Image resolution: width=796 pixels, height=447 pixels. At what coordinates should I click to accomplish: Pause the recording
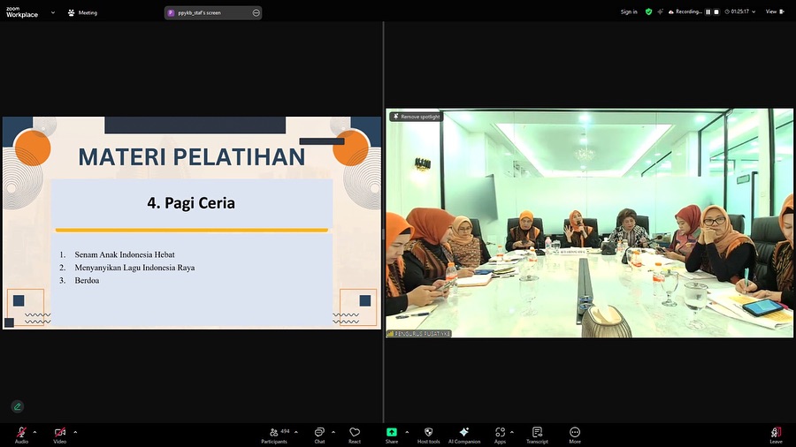(x=707, y=12)
